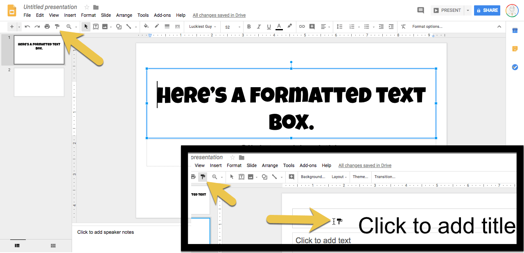This screenshot has width=524, height=253.
Task: Toggle italic formatting
Action: (259, 26)
